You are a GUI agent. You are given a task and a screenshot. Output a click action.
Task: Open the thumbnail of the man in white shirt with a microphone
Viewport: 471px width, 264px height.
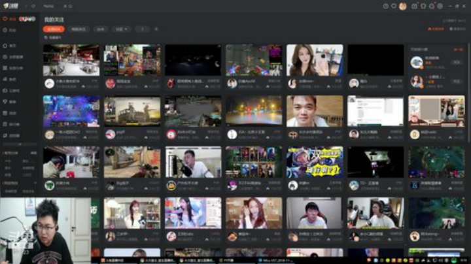pos(193,162)
